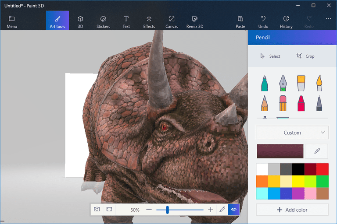Viewport: 337px width, 224px height.
Task: Choose the gold color swatch
Action: [274, 181]
